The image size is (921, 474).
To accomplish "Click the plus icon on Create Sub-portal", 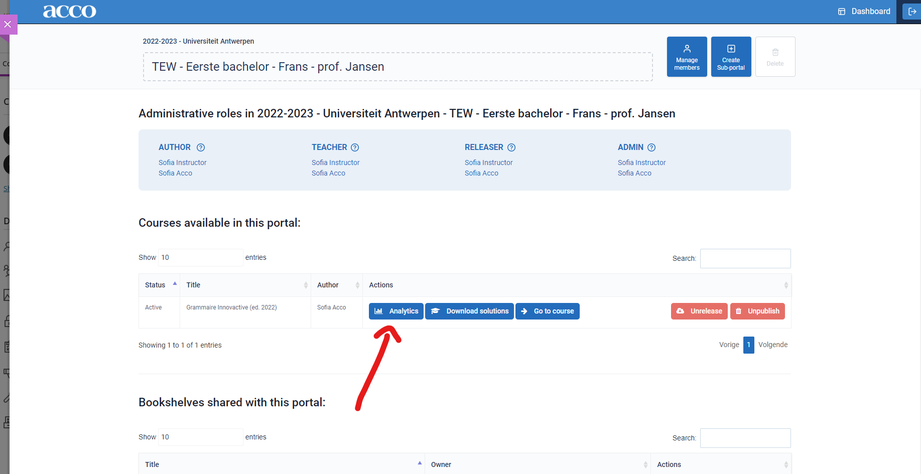I will coord(731,49).
